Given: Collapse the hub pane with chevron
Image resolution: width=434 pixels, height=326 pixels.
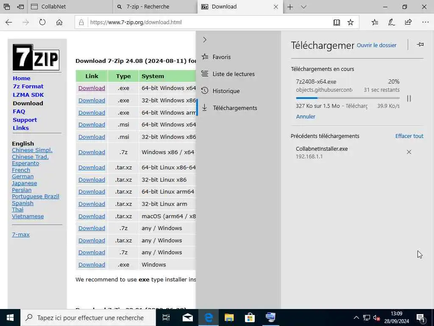Looking at the screenshot, I should (x=205, y=39).
